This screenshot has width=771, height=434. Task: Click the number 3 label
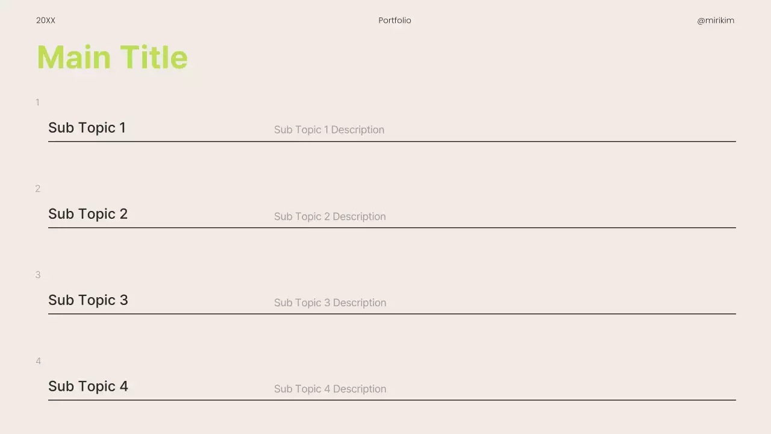click(37, 275)
